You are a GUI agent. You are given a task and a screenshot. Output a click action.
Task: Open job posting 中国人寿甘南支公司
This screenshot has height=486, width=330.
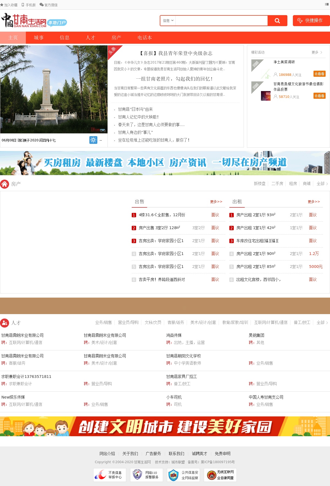click(x=266, y=397)
